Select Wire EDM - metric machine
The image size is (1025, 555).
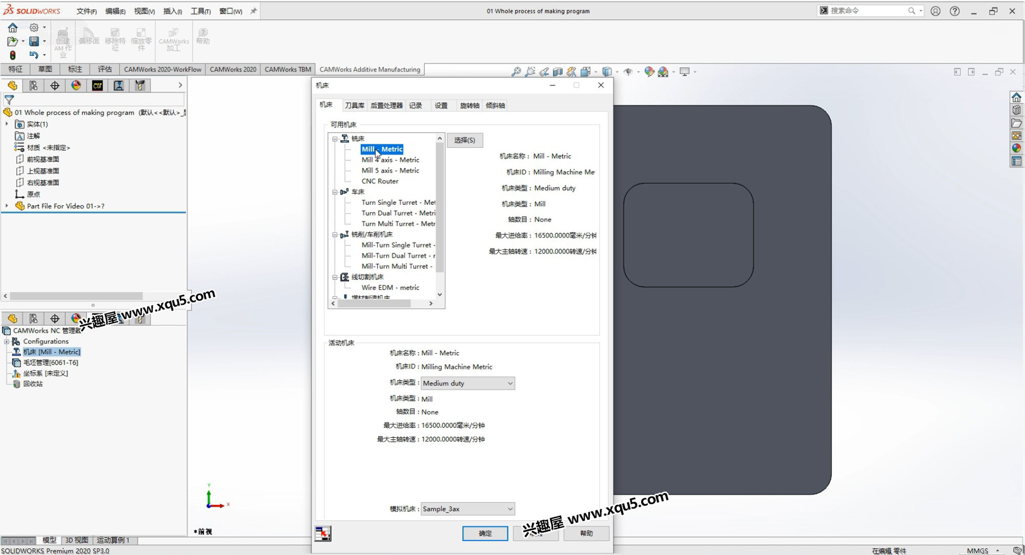(x=390, y=288)
